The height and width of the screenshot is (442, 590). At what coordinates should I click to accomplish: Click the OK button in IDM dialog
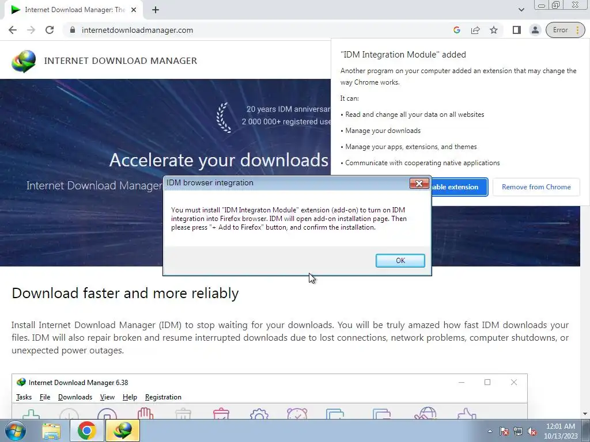[x=400, y=261]
